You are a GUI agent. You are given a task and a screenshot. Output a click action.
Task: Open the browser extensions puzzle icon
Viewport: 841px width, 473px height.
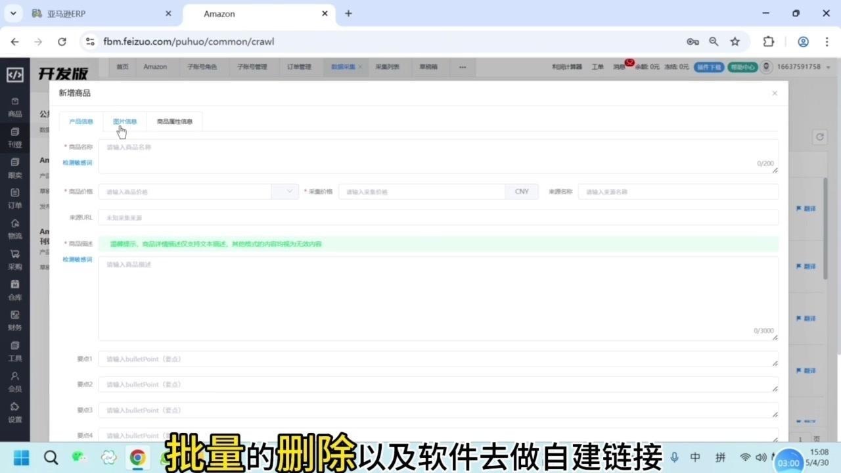click(768, 41)
